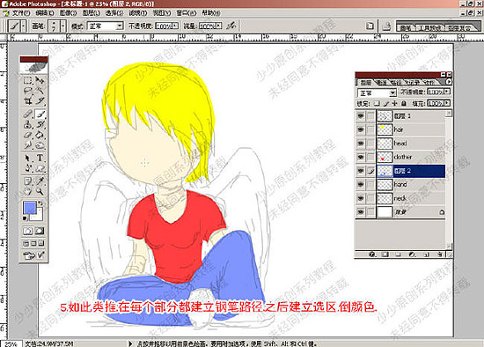Hide the hair layer
The height and width of the screenshot is (347, 484).
[x=361, y=129]
